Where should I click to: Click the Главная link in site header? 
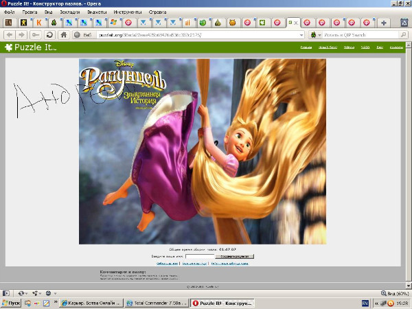click(306, 47)
